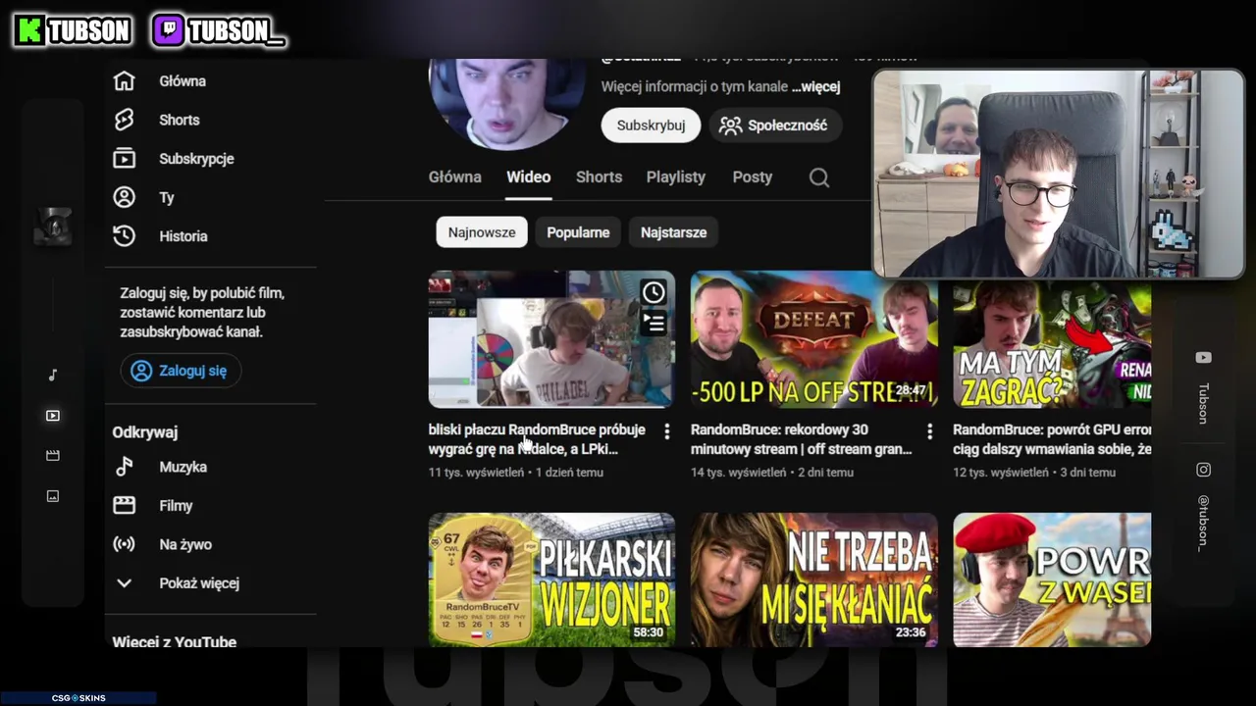Click the 58:30 duration badge

click(648, 632)
